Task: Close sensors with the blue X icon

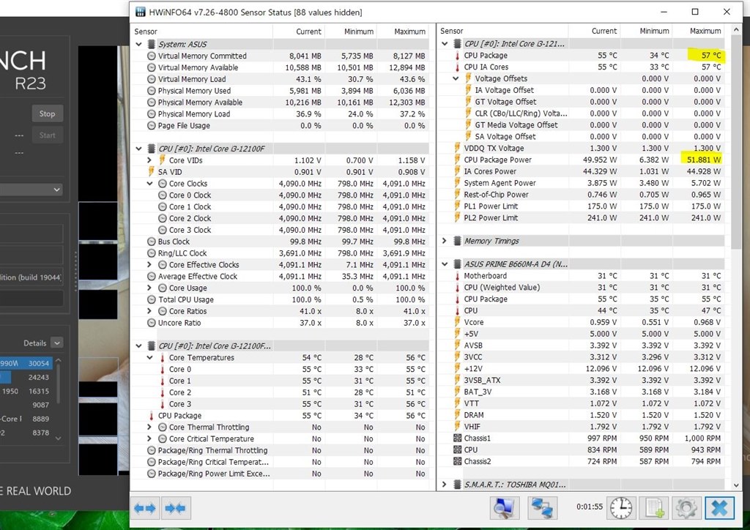Action: (719, 508)
